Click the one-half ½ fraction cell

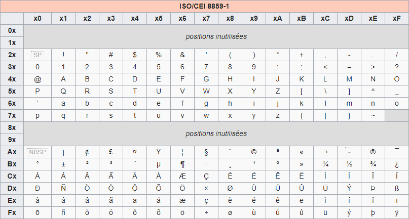click(x=349, y=164)
